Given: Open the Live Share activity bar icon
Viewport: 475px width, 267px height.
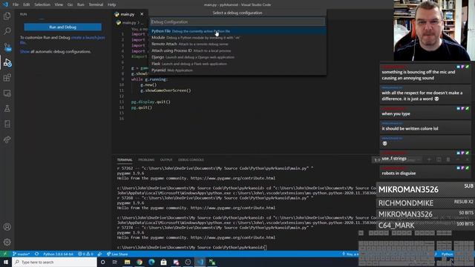Looking at the screenshot, I should [x=7, y=139].
